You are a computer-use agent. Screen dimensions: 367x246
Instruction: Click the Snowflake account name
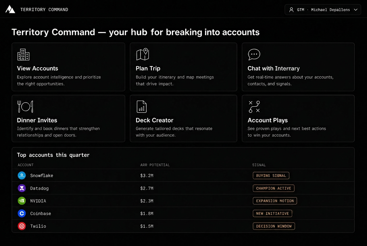coord(42,176)
